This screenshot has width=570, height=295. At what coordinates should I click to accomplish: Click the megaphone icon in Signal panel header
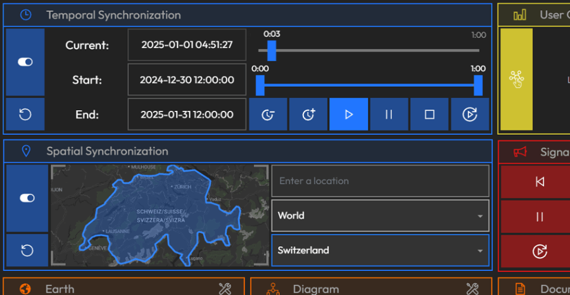pyautogui.click(x=520, y=151)
